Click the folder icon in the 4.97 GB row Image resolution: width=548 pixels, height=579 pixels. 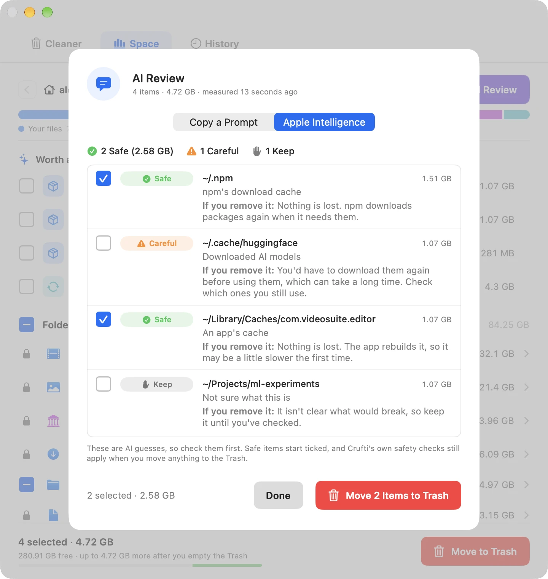click(x=53, y=485)
